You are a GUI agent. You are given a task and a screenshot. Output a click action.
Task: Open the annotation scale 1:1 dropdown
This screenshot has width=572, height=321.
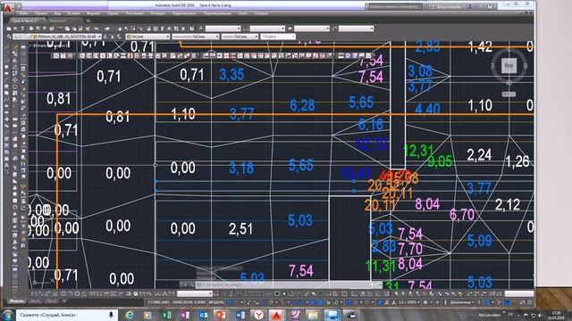coord(409,302)
